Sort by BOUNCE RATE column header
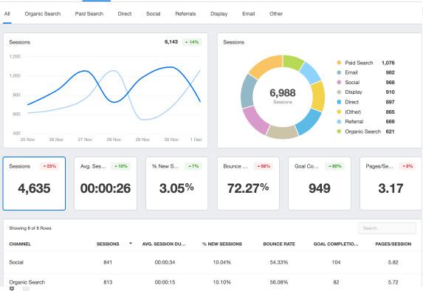 [x=279, y=244]
